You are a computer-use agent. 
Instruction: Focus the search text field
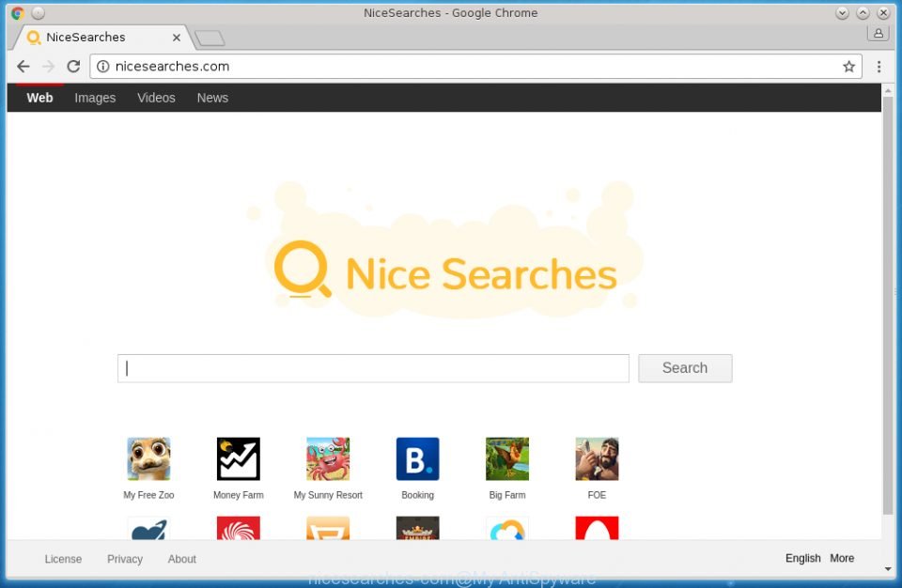pos(373,368)
